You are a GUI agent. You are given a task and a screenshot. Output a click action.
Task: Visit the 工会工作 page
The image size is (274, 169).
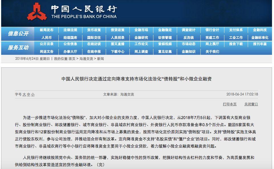click(x=236, y=38)
